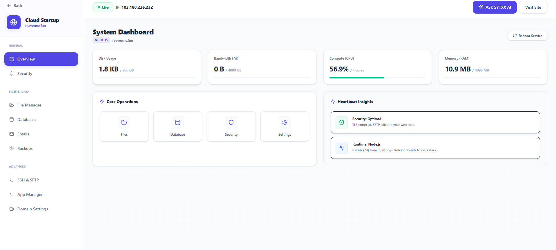Click the Domain Settings globe icon
The width and height of the screenshot is (556, 250).
pos(12,209)
